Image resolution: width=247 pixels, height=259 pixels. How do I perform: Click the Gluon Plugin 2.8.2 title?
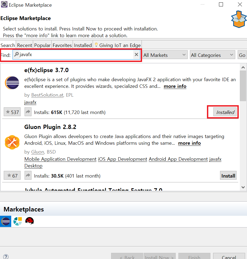coord(50,127)
